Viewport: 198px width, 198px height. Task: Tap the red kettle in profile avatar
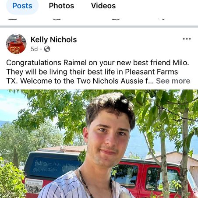pos(16,47)
